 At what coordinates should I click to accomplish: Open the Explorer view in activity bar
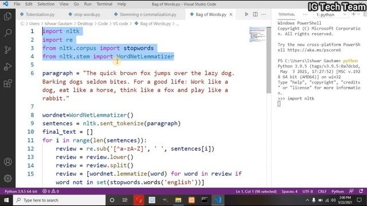click(x=7, y=17)
